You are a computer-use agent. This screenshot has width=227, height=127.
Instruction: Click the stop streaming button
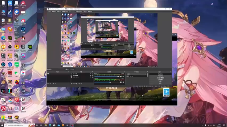(160, 74)
